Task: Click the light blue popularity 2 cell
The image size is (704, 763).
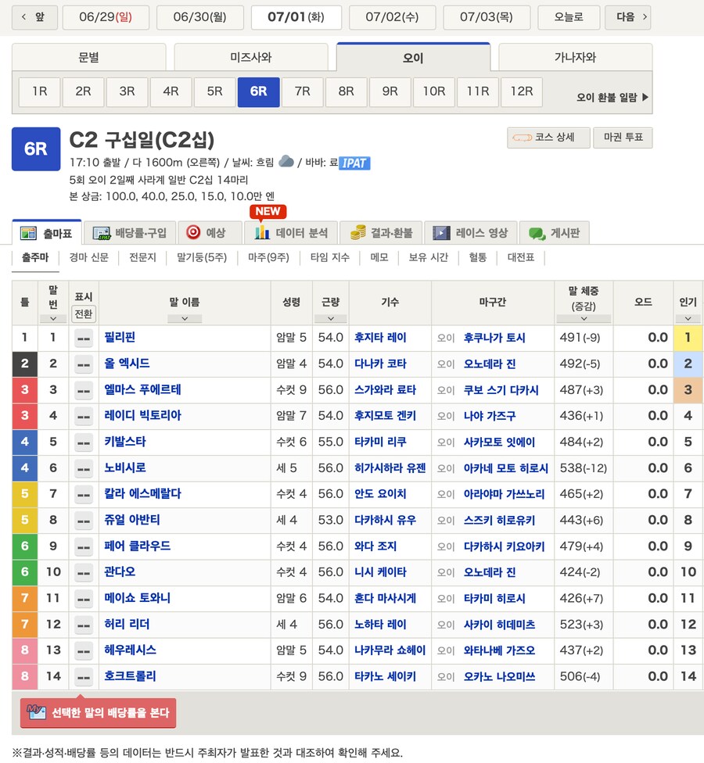Action: tap(688, 364)
